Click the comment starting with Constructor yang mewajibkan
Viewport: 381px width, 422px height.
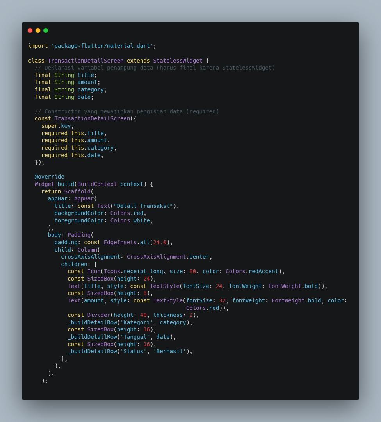[127, 111]
